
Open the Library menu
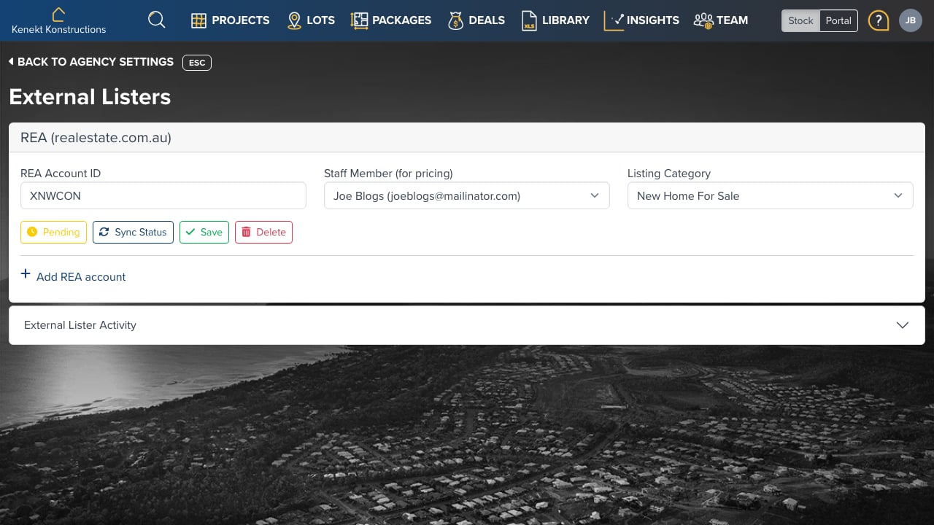click(x=556, y=20)
